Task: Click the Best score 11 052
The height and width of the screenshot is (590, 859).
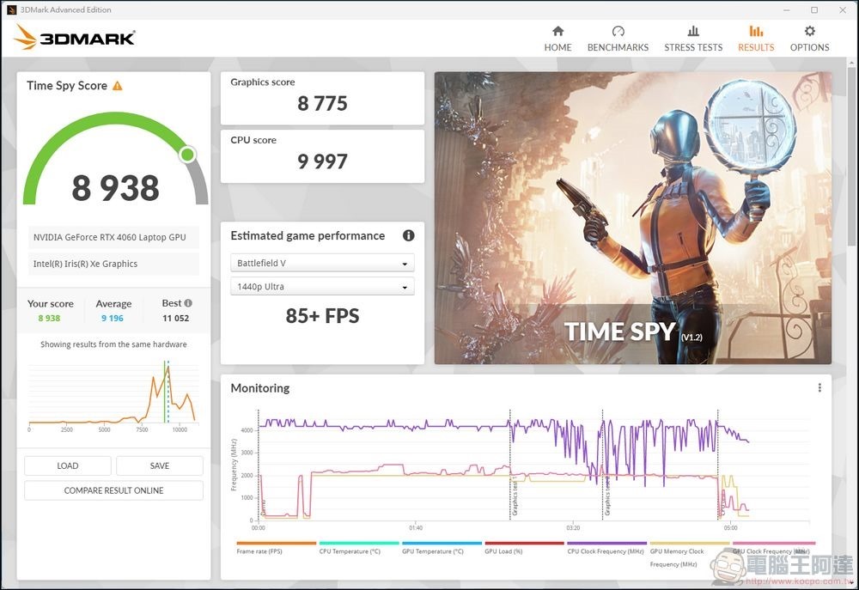Action: coord(175,319)
